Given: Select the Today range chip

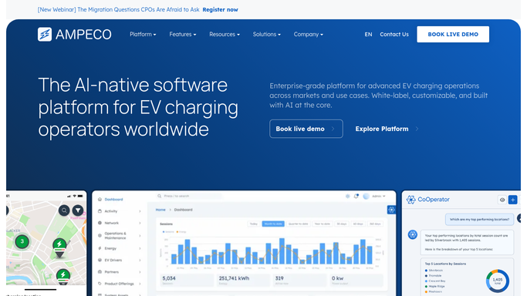Looking at the screenshot, I should click(253, 224).
